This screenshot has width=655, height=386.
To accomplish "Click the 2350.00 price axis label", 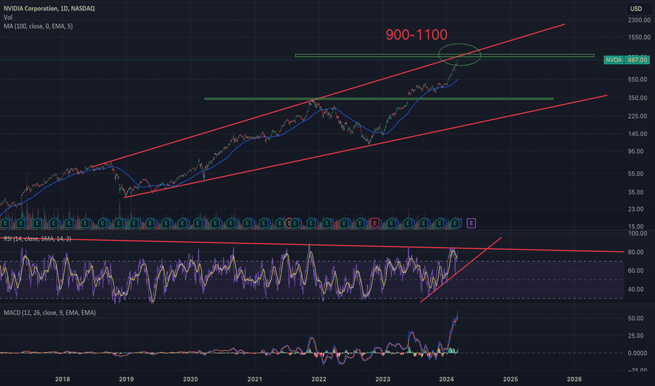I will coord(639,20).
